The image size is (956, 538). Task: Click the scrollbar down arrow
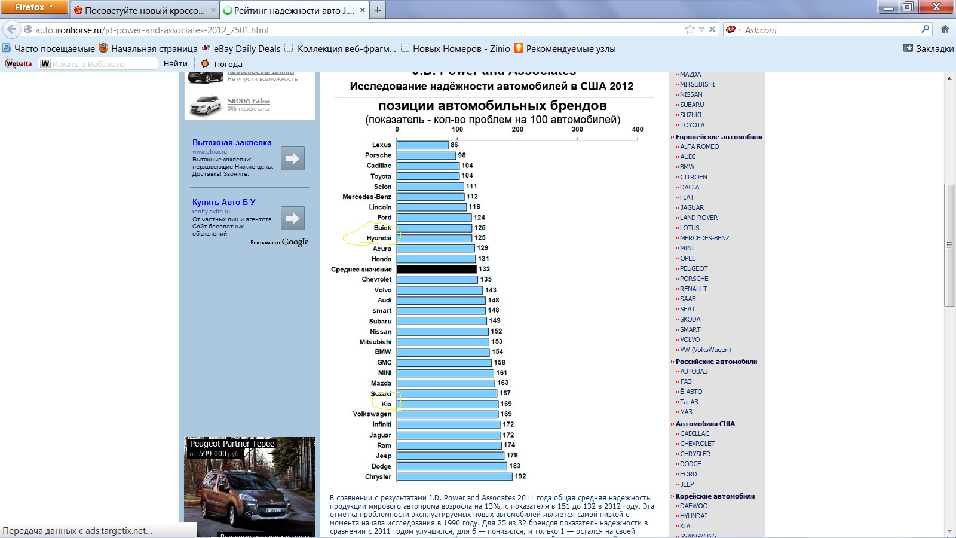pyautogui.click(x=949, y=531)
